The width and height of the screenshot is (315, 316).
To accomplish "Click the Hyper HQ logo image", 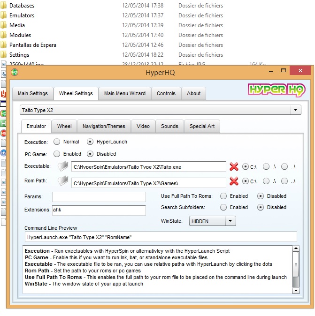I will tap(277, 90).
